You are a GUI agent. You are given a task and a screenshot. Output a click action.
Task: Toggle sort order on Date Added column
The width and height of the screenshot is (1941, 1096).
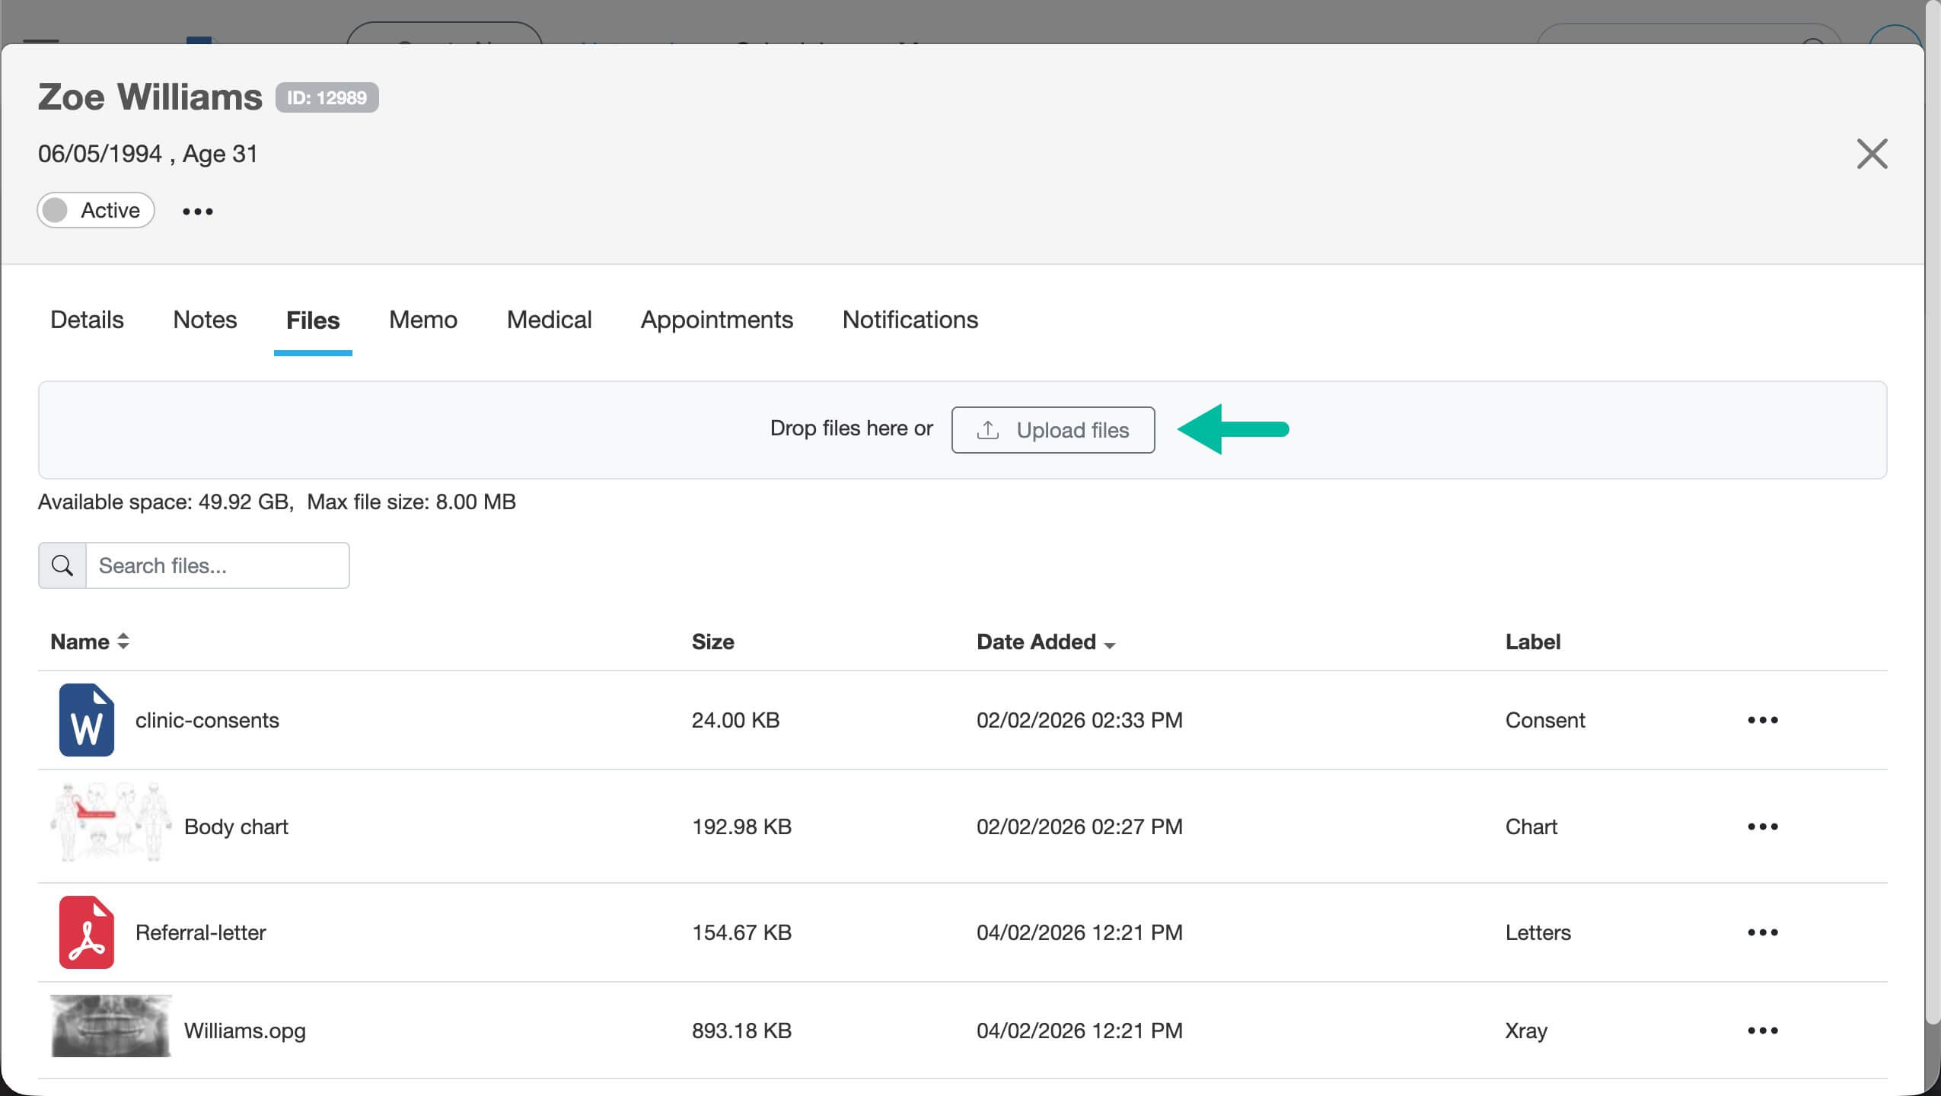point(1110,645)
